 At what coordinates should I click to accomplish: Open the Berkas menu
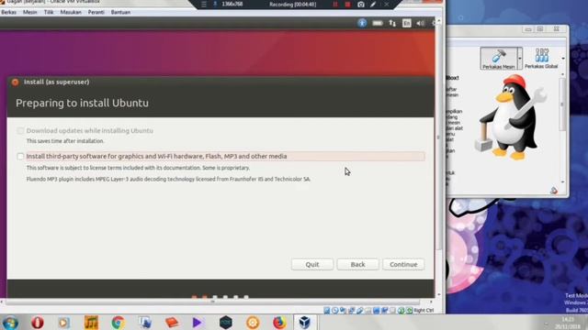[8, 12]
